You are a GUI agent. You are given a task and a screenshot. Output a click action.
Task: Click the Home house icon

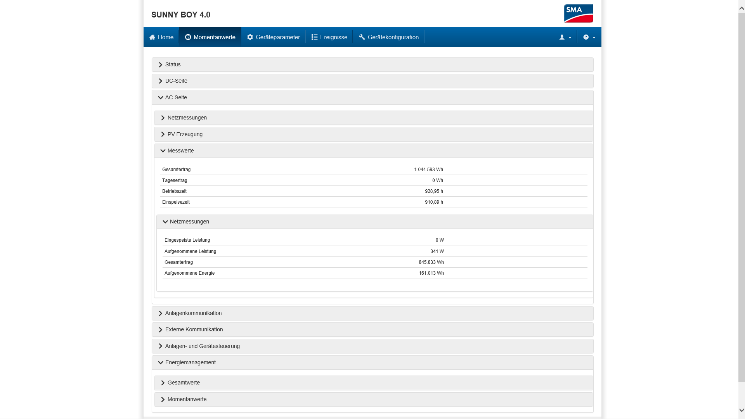click(x=152, y=37)
